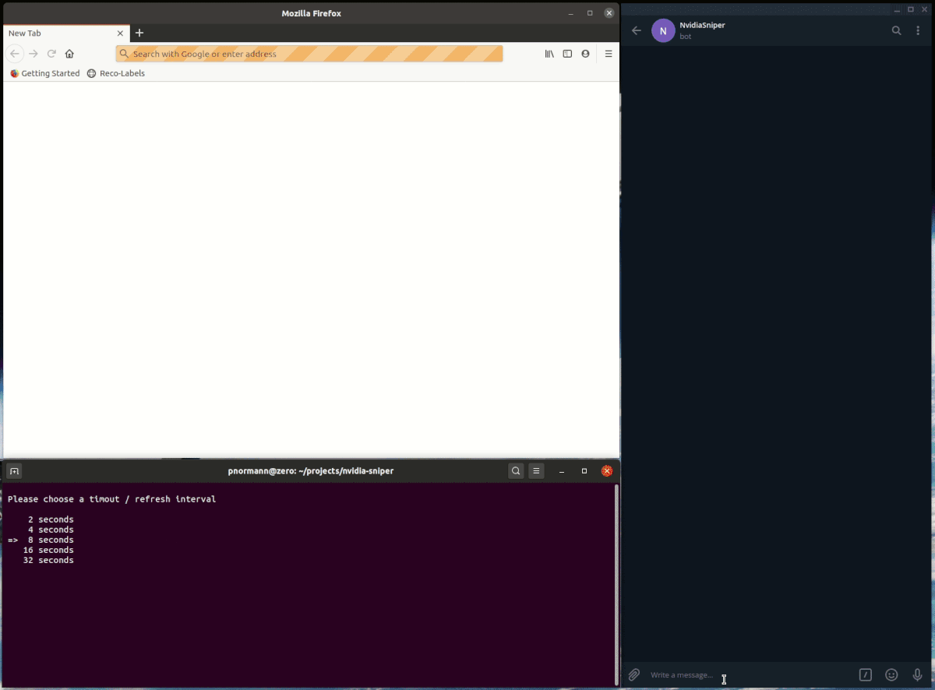The image size is (935, 690).
Task: Maximize the terminal window
Action: pos(584,471)
